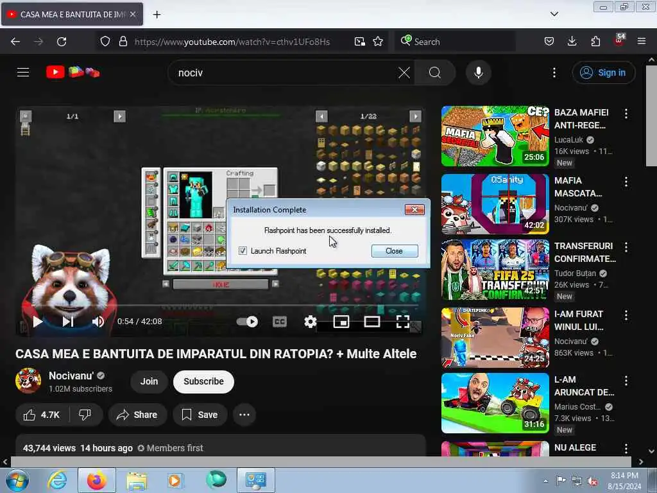Sign in to YouTube
657x493 pixels.
coord(604,73)
